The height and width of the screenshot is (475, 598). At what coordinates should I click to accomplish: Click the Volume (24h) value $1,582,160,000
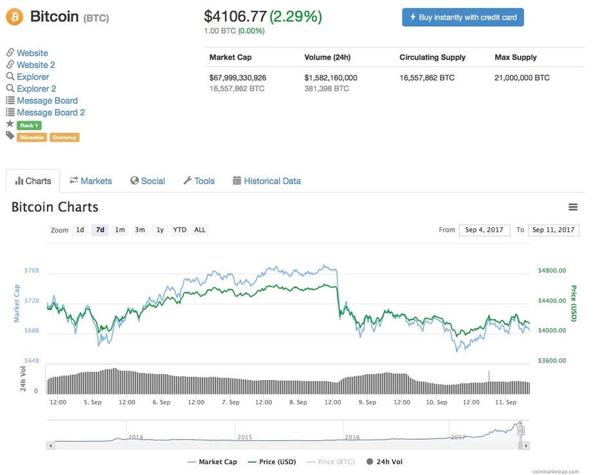331,78
